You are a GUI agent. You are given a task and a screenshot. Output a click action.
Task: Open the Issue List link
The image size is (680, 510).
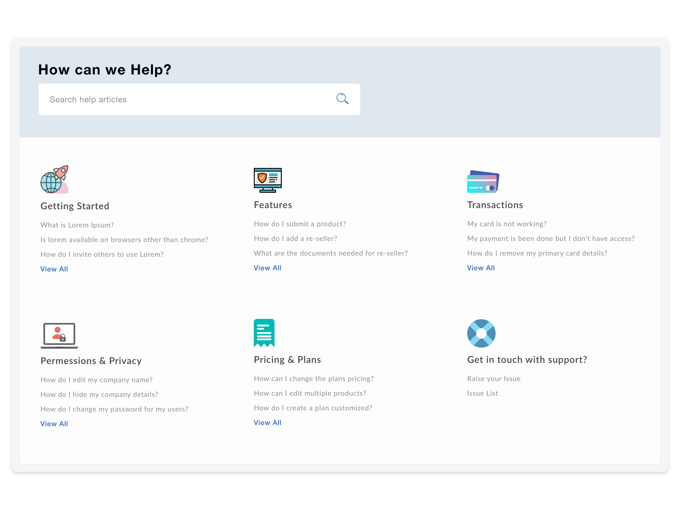click(x=482, y=393)
